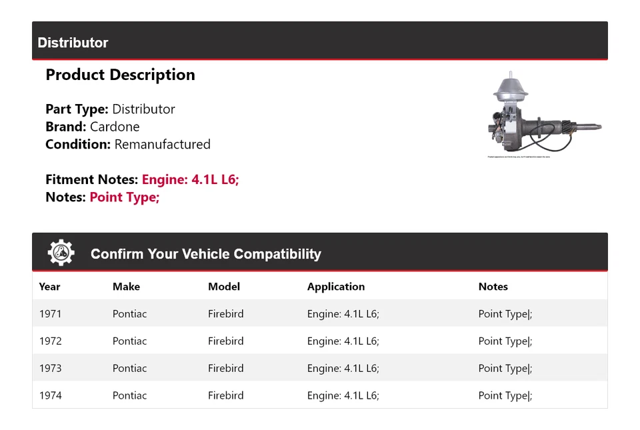
Task: Click the Year column header
Action: pos(49,287)
